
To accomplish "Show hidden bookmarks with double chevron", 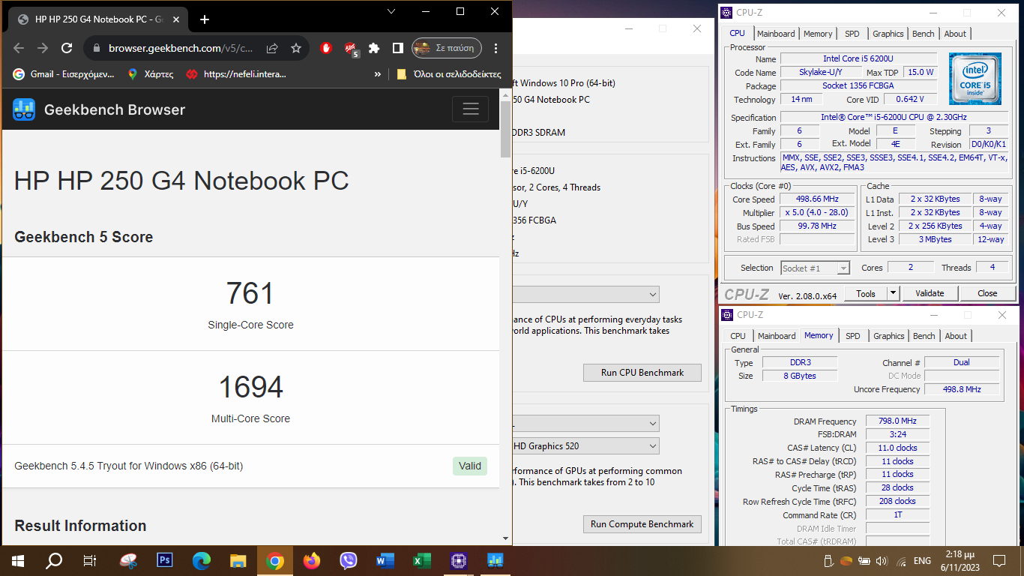I will pos(378,74).
